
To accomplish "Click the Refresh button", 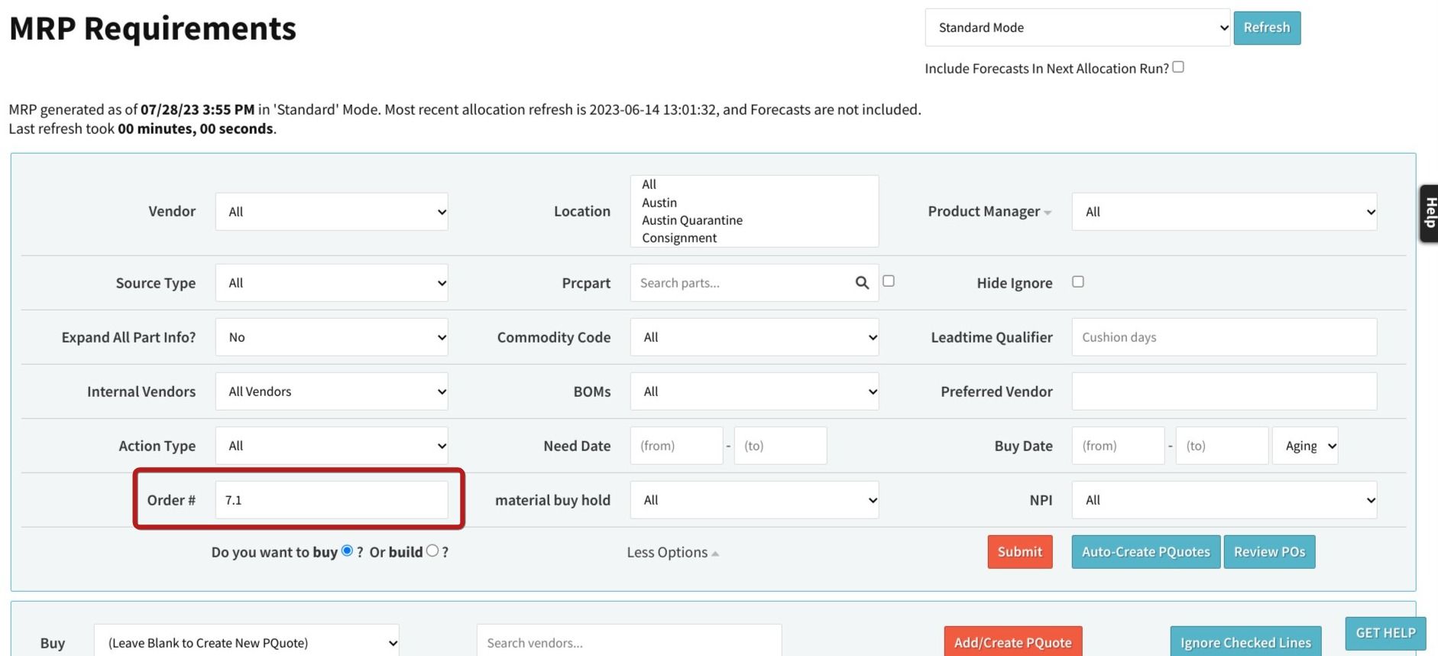I will (x=1266, y=28).
